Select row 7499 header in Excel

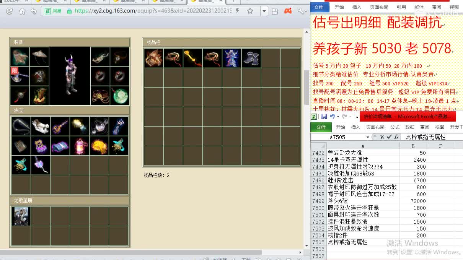click(318, 201)
